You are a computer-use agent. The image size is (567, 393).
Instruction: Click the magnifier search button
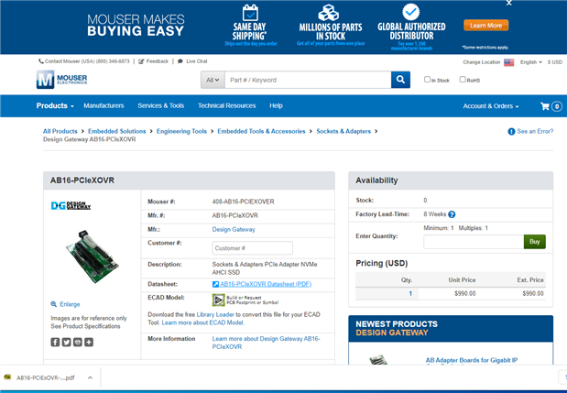pos(400,80)
